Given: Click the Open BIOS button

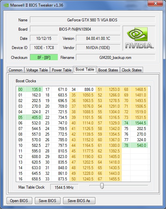Looking at the screenshot, I should [19, 200].
